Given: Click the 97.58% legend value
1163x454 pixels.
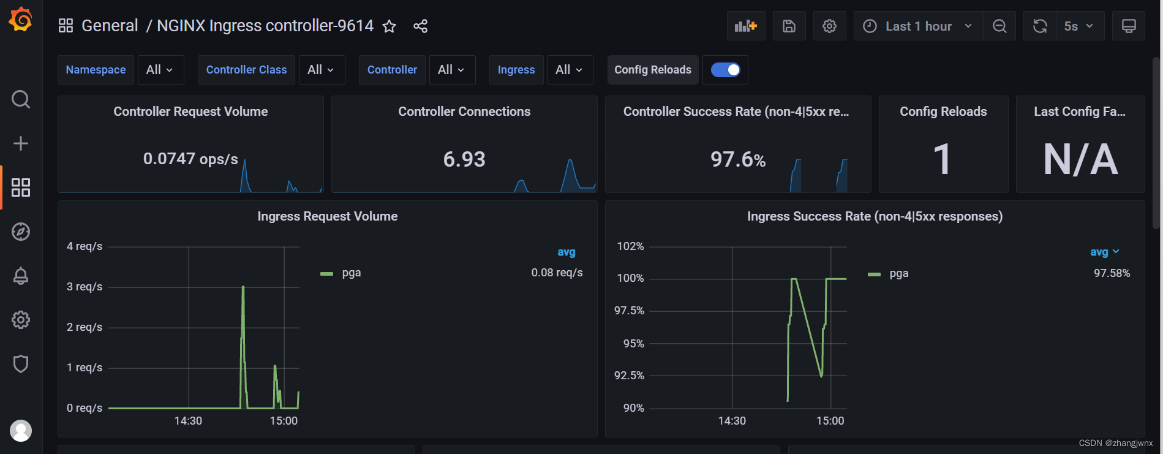Looking at the screenshot, I should [1112, 273].
